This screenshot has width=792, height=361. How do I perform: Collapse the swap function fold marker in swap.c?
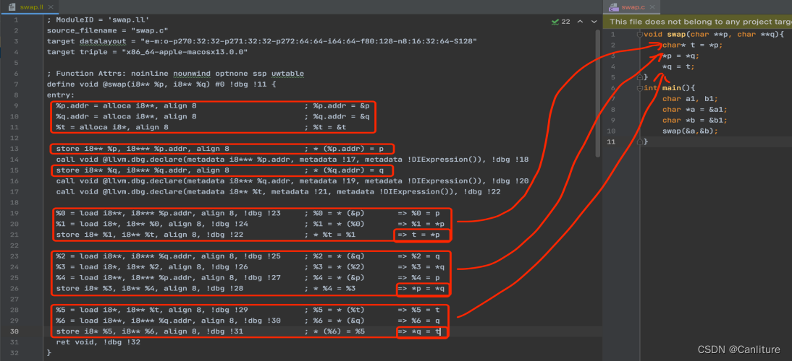[640, 35]
